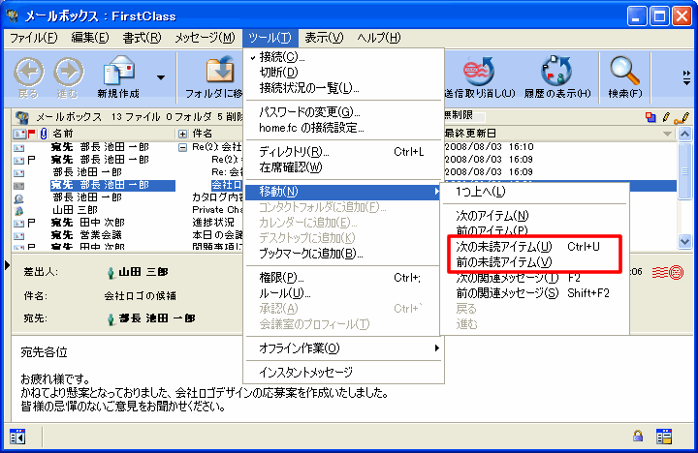This screenshot has height=453, width=698.
Task: Click message list scrollbar down arrow
Action: coord(684,241)
